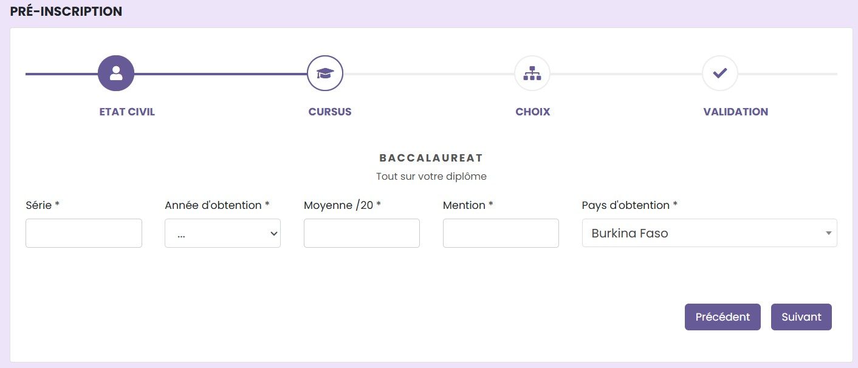Switch to the CHOIX step label
Viewport: 858px width, 368px height.
533,112
